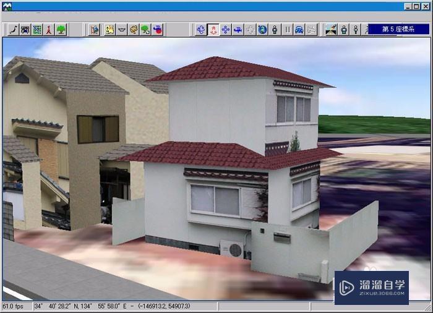Click the 61.0 fps status readout

13,306
